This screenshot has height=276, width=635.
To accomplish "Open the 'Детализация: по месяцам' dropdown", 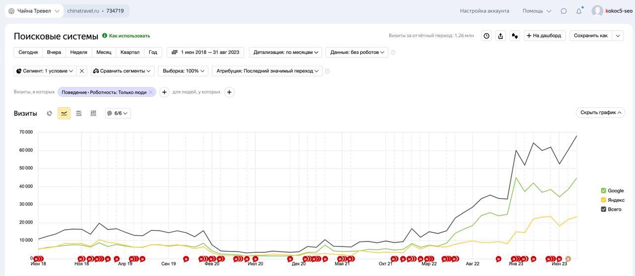I will click(x=285, y=52).
